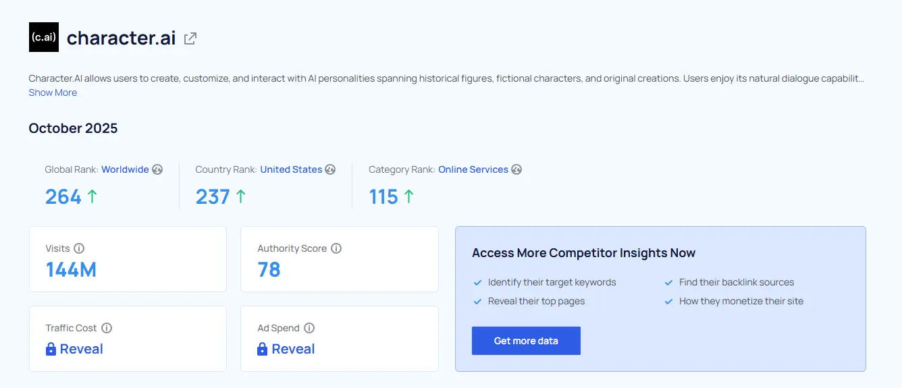The width and height of the screenshot is (902, 388).
Task: Click the Ad Spend info icon
Action: 309,328
